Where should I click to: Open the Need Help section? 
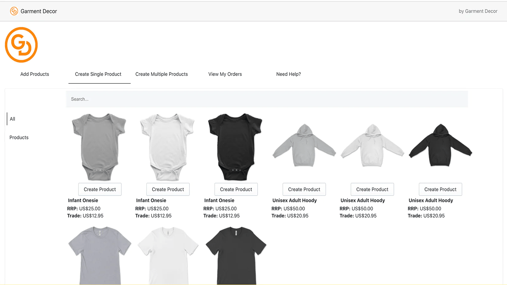click(288, 74)
